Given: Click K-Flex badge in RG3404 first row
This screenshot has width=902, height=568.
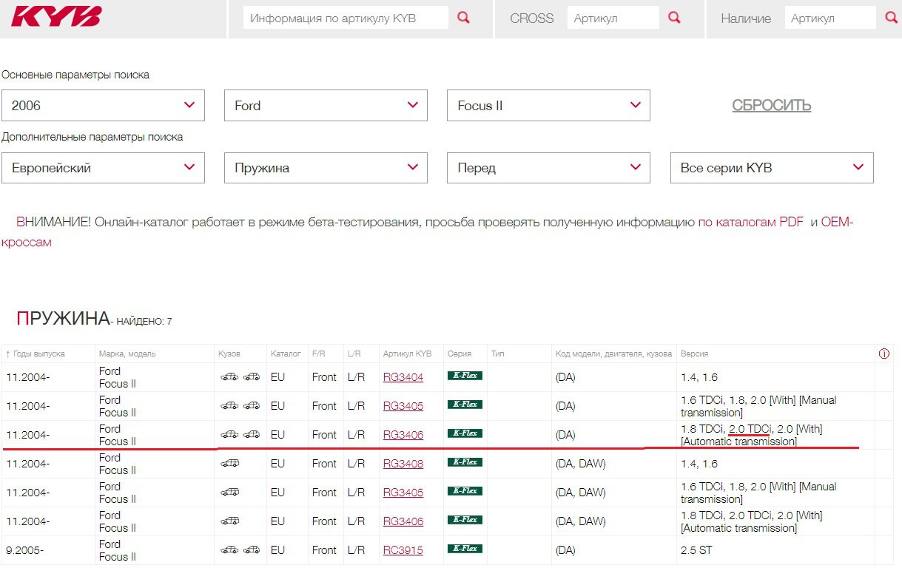Looking at the screenshot, I should [465, 376].
